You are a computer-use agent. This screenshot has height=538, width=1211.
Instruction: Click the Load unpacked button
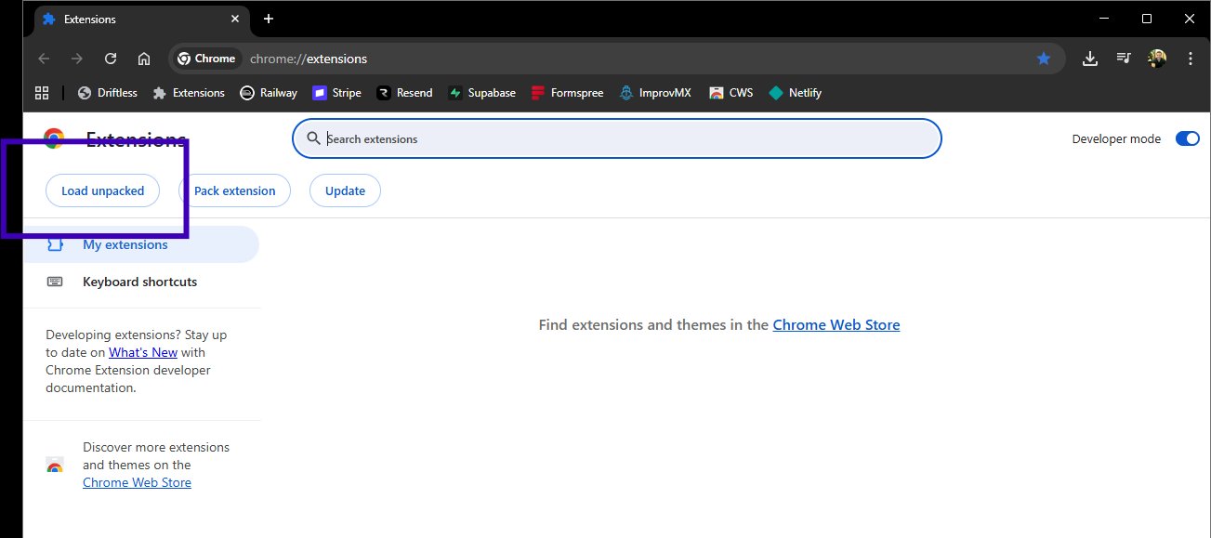[x=102, y=190]
